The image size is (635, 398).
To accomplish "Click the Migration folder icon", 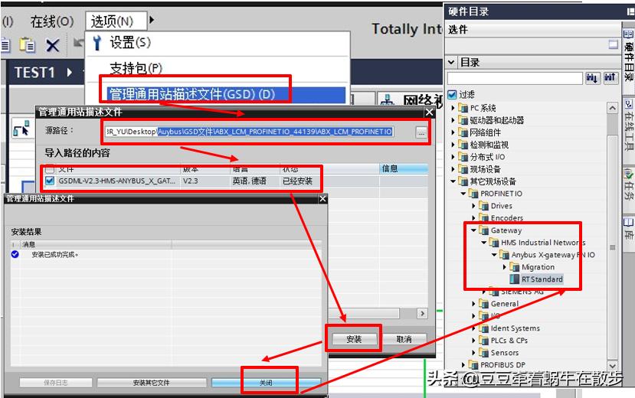I will (x=514, y=267).
